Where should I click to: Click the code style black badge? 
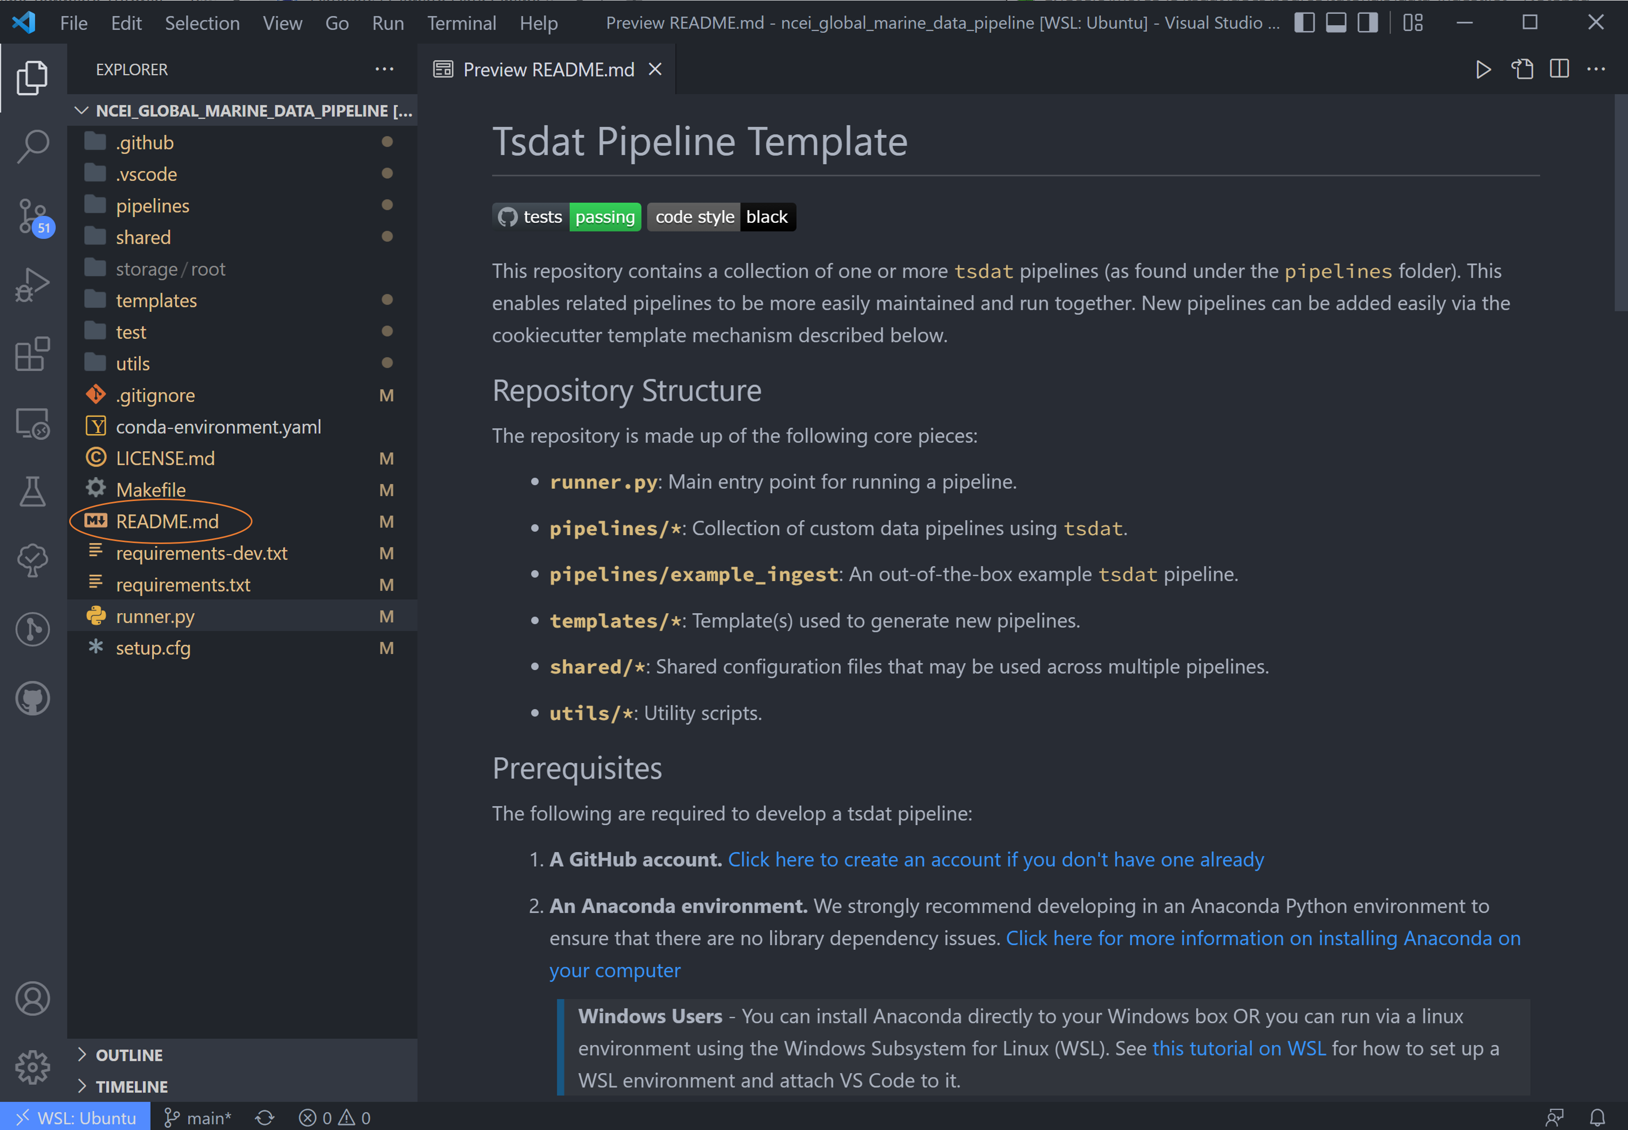click(x=721, y=216)
